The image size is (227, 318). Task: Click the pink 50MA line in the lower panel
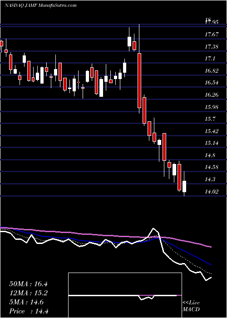[x=105, y=236]
